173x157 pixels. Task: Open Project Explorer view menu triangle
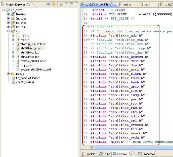[x=67, y=3]
